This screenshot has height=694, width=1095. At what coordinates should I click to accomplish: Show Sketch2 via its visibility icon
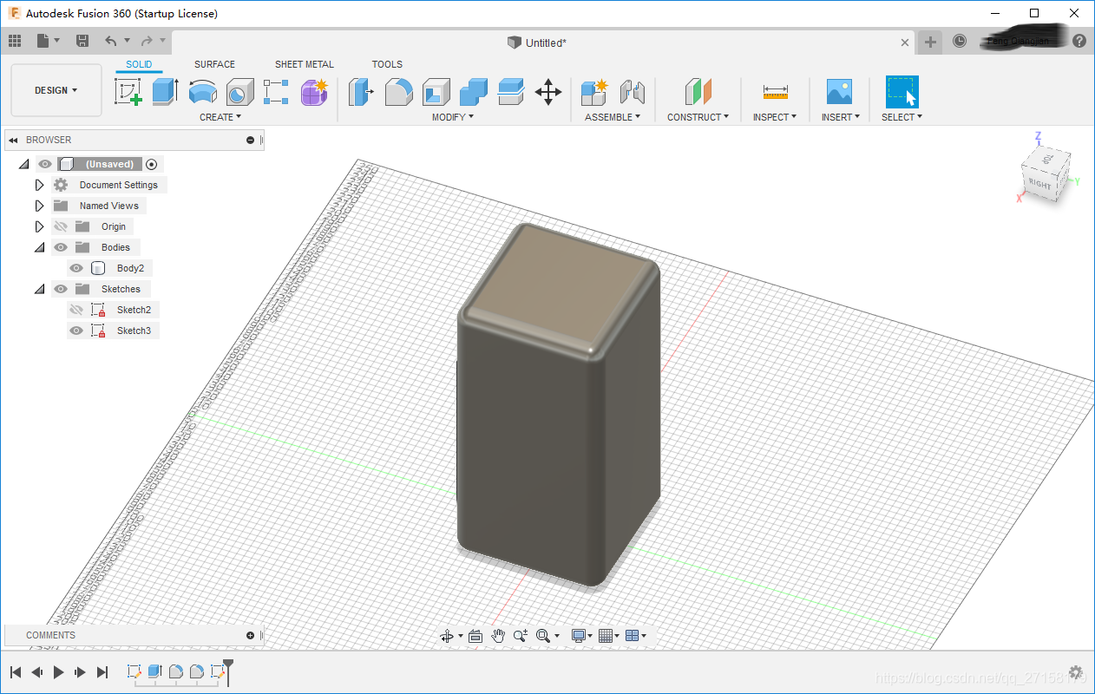76,310
